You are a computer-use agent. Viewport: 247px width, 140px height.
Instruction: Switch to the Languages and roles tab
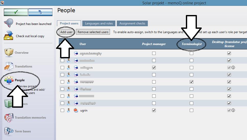click(99, 23)
